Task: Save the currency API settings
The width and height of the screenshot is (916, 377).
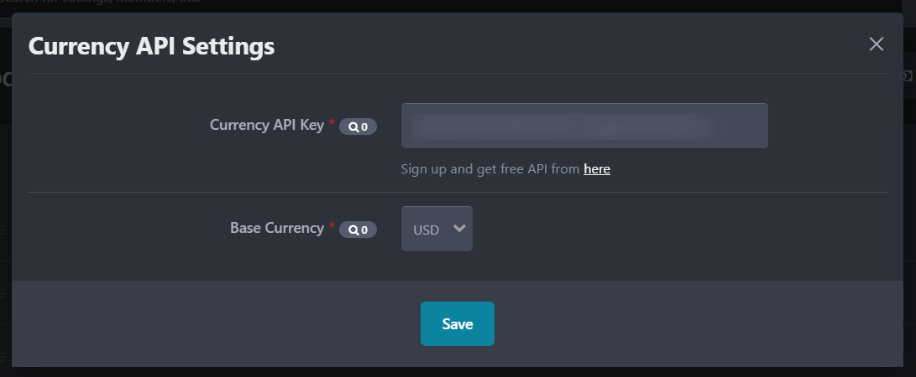Action: coord(458,323)
